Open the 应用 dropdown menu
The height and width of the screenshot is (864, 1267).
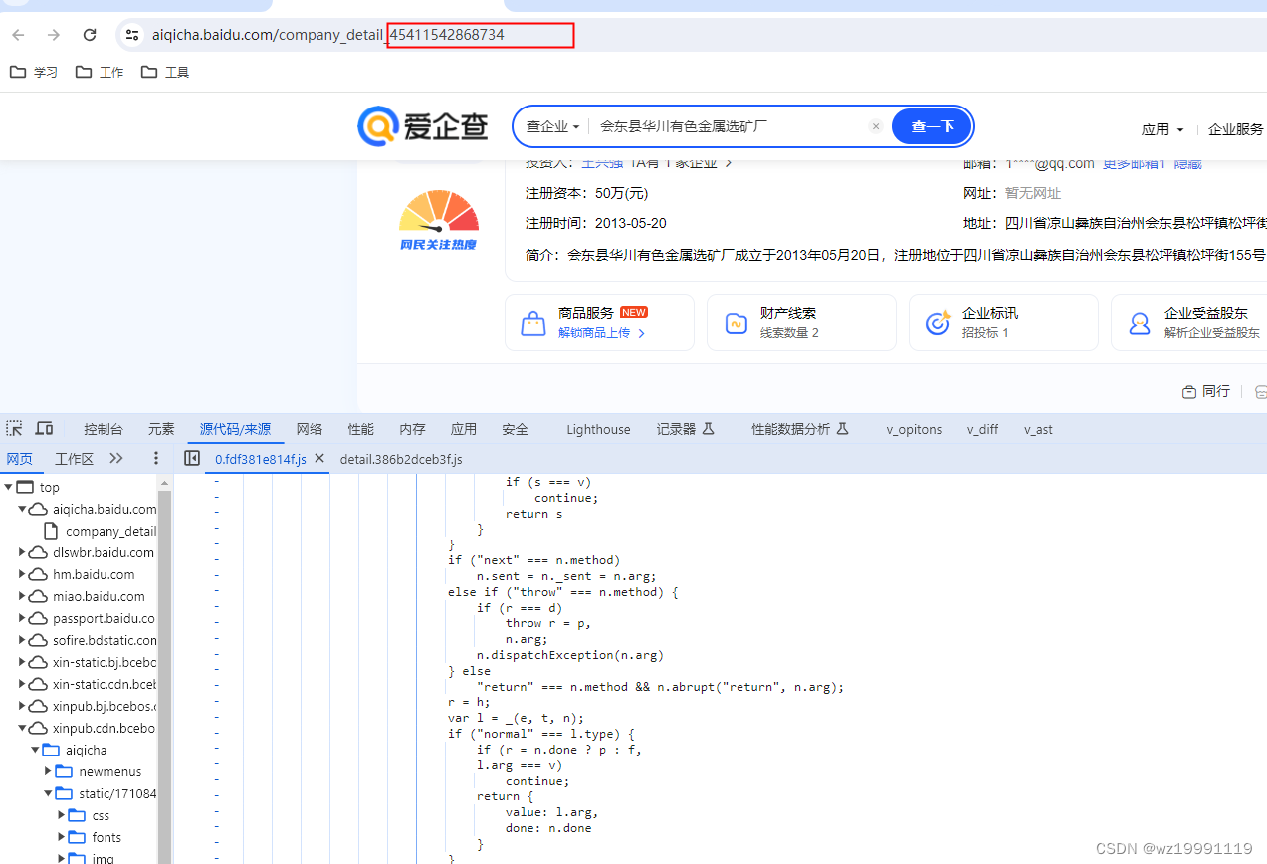tap(1162, 129)
